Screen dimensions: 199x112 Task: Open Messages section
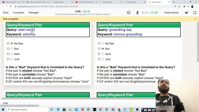tap(34, 12)
